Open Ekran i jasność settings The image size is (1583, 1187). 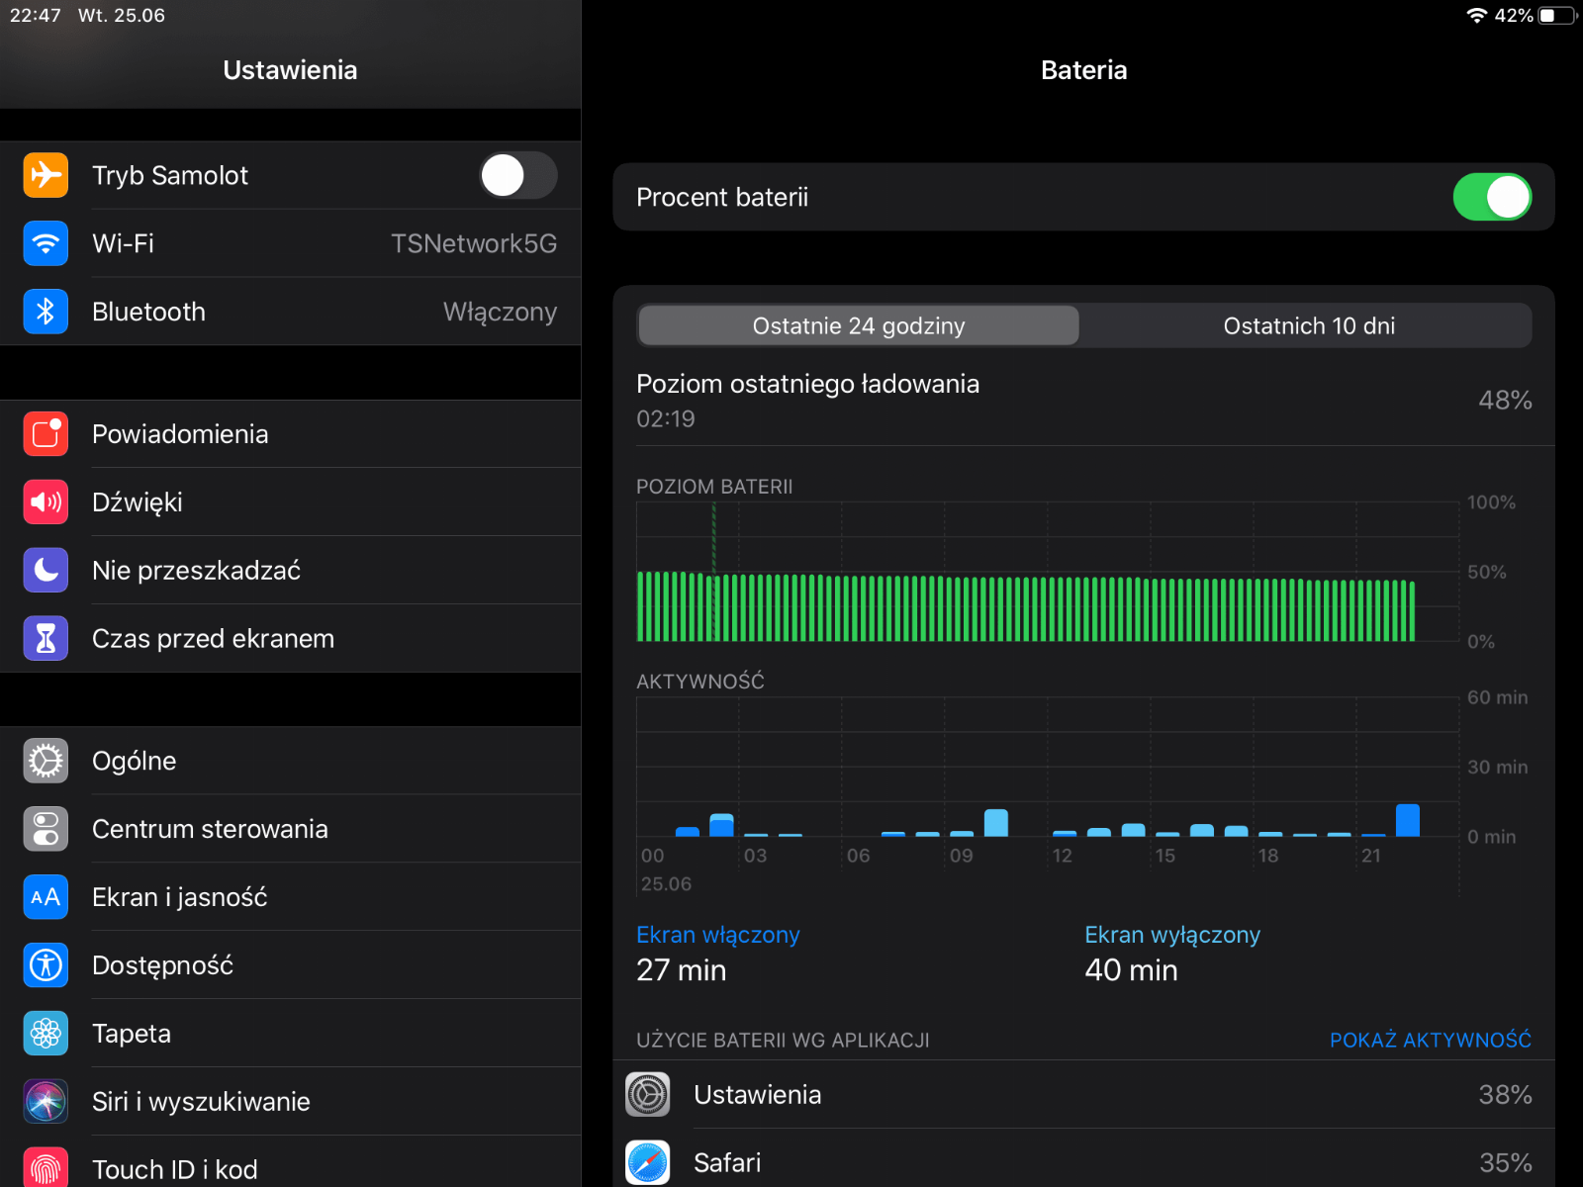coord(180,897)
